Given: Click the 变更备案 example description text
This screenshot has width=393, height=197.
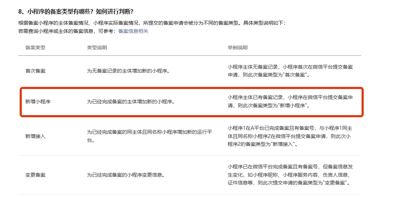Looking at the screenshot, I should [x=290, y=175].
